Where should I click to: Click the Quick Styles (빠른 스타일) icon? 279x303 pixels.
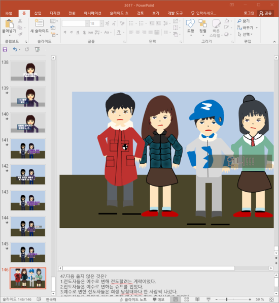click(216, 23)
